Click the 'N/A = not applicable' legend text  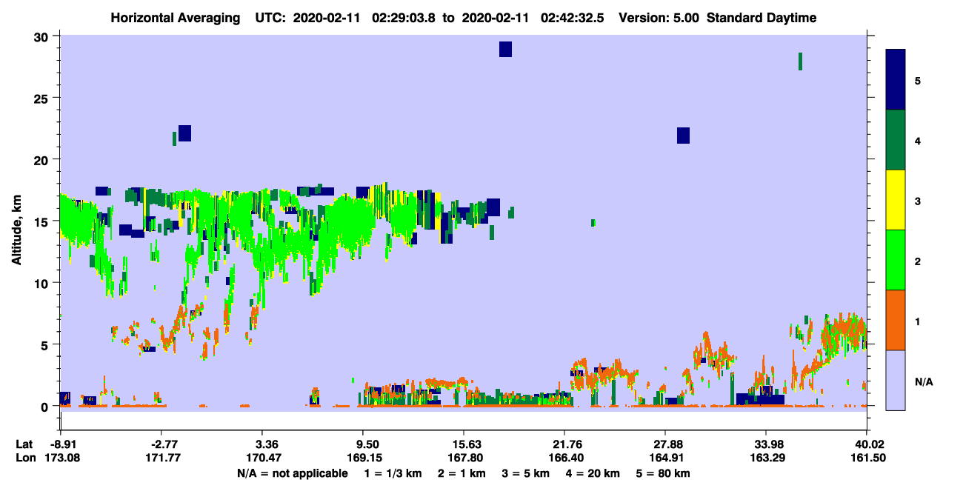[x=292, y=473]
